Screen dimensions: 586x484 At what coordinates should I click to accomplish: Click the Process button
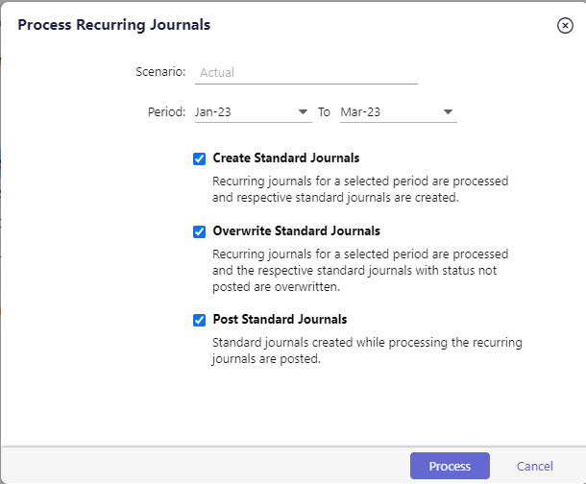[450, 466]
